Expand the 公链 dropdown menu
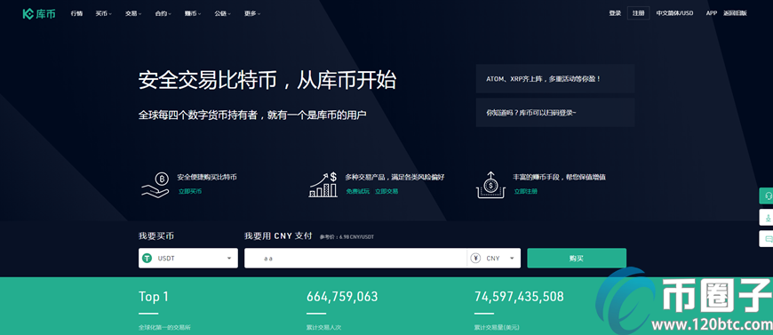This screenshot has width=773, height=335. coord(222,14)
